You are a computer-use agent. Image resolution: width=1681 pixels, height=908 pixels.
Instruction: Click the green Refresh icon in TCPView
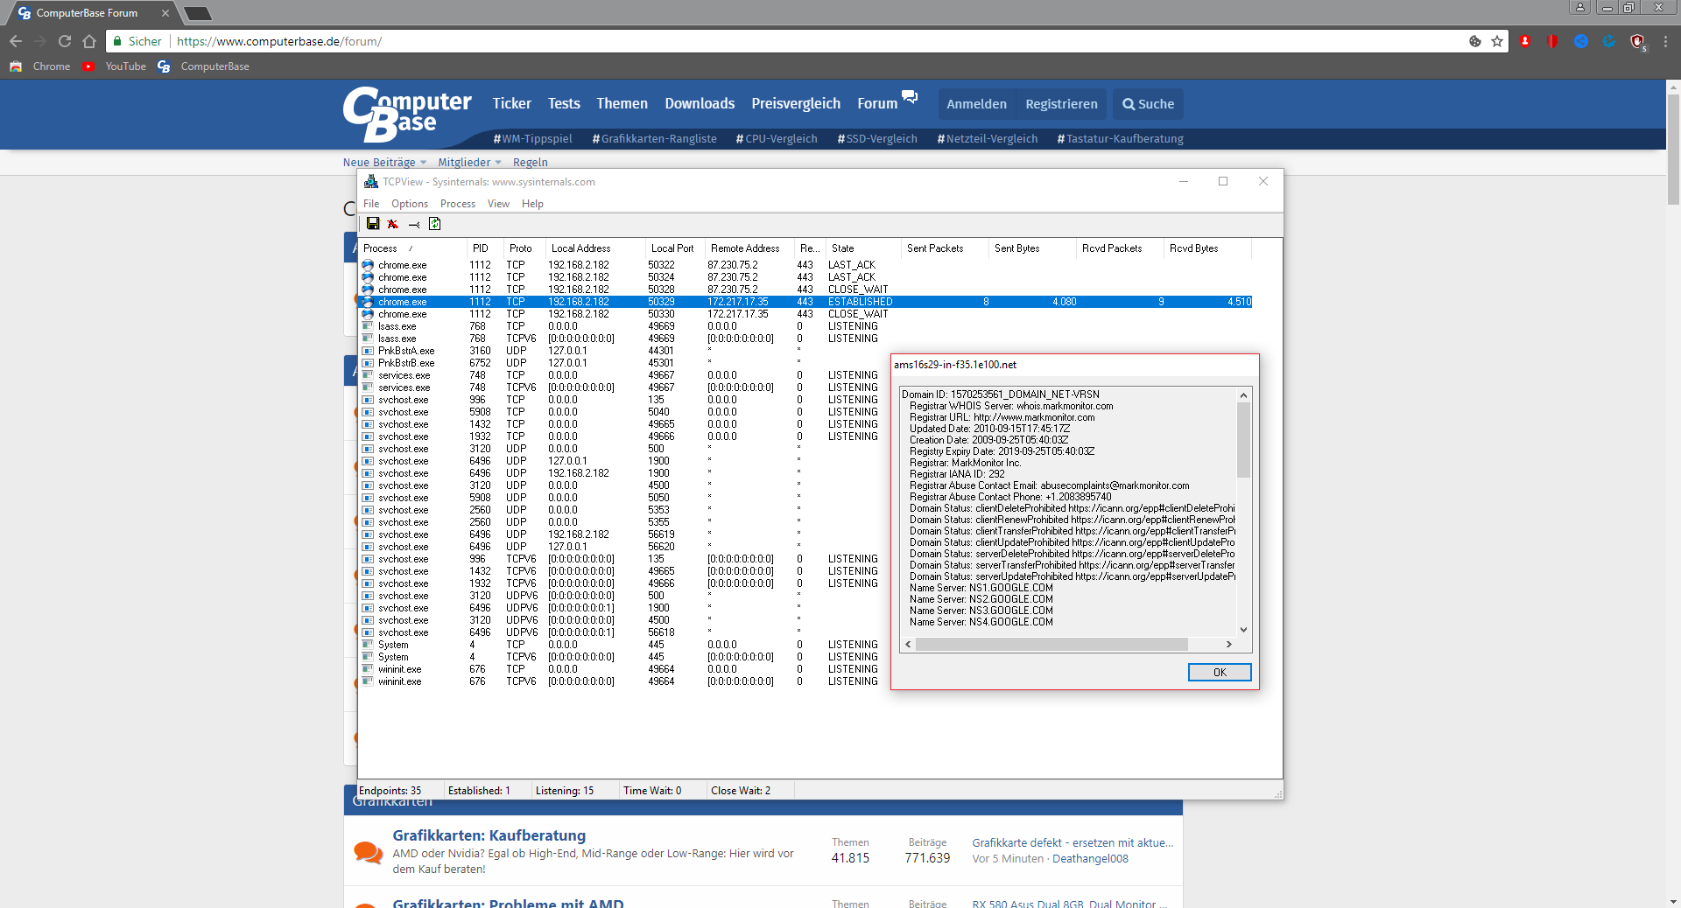click(435, 224)
